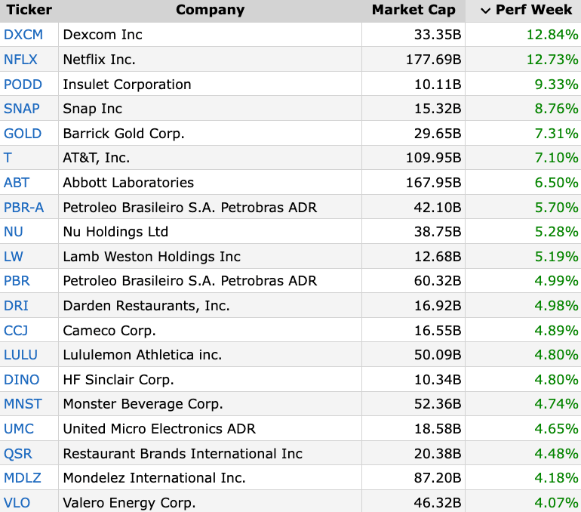The width and height of the screenshot is (581, 512).
Task: Sort table by Ticker column header
Action: (29, 10)
